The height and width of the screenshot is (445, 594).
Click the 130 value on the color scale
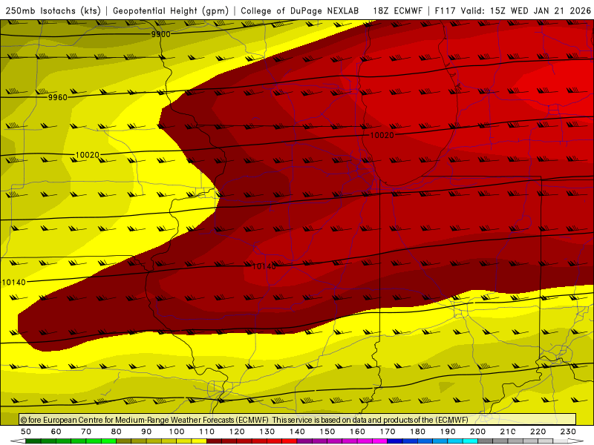pyautogui.click(x=267, y=432)
